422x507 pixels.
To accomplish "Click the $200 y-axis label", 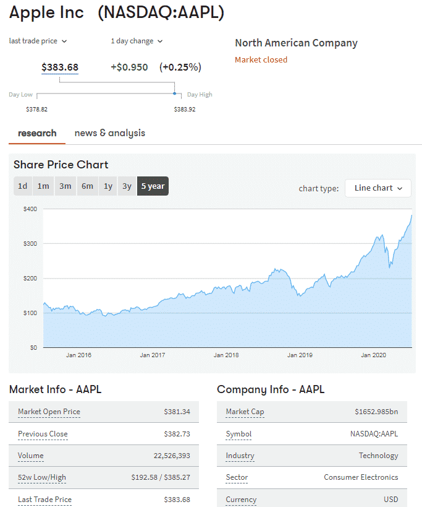I will tap(30, 279).
